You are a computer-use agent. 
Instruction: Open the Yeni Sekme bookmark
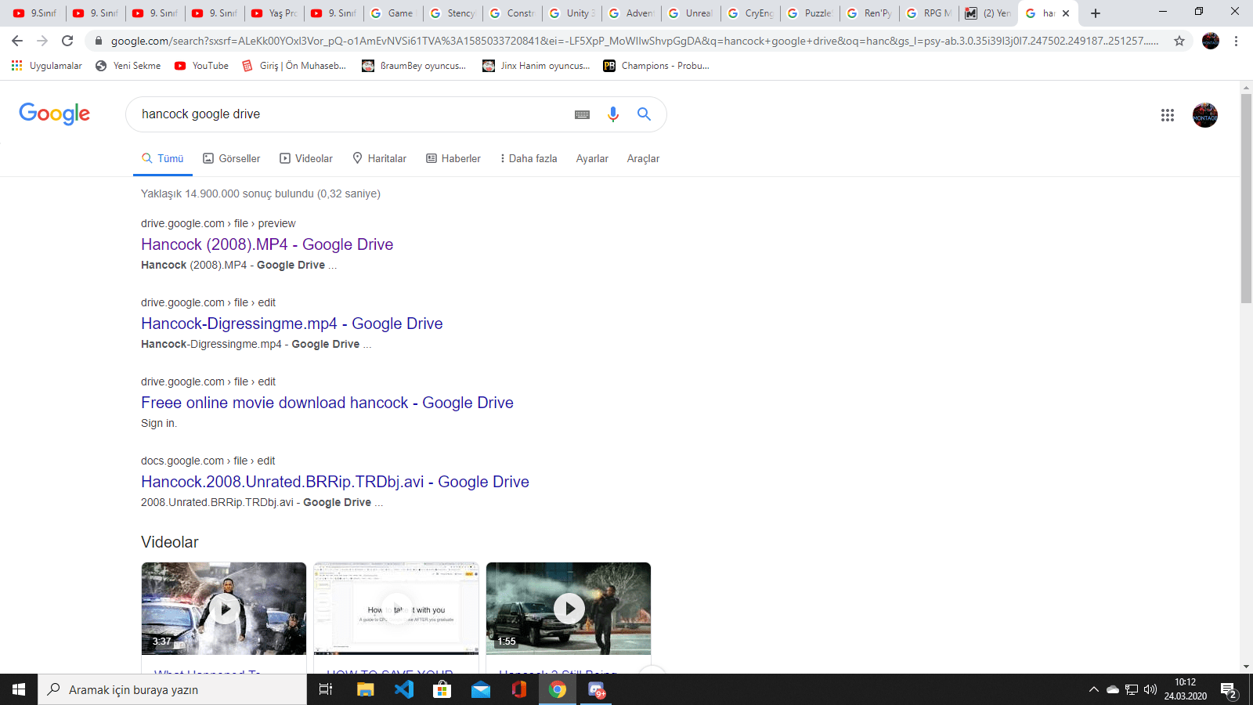pyautogui.click(x=128, y=66)
